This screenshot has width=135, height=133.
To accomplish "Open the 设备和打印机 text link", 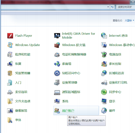I will pyautogui.click(x=118, y=82).
